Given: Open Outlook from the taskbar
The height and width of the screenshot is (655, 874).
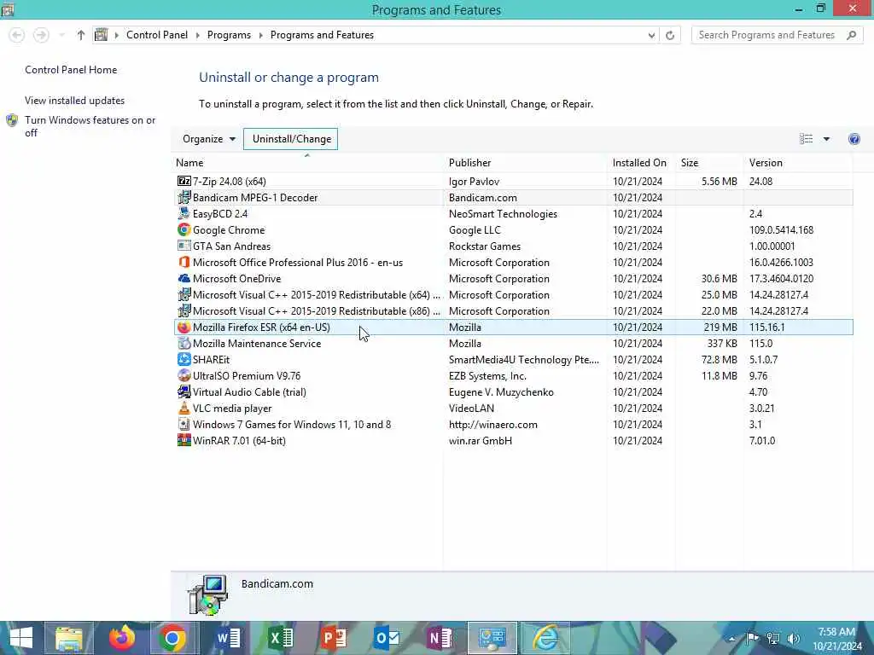Looking at the screenshot, I should (x=387, y=638).
